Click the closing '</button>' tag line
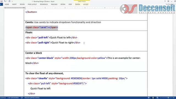Image resolution: width=176 pixels, height=99 pixels. (x=31, y=12)
